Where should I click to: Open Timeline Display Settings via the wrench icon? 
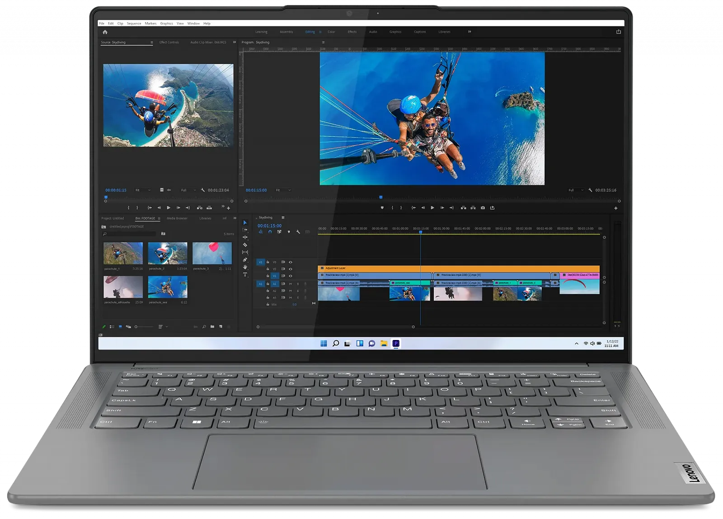(x=298, y=232)
